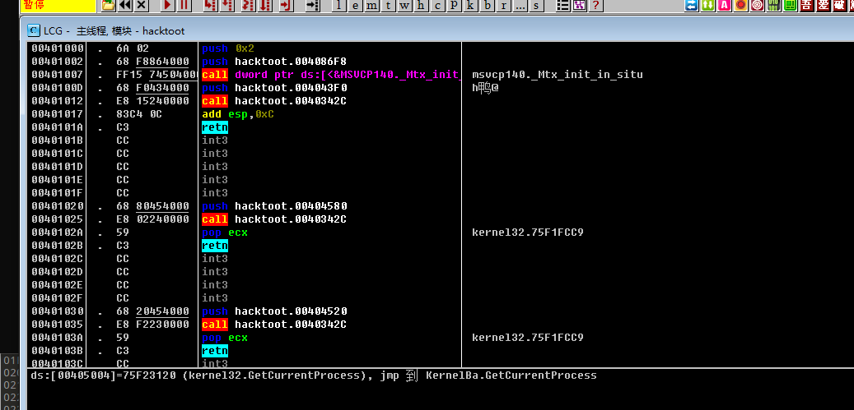Show Patches with the 'p' button
This screenshot has height=410, width=854.
point(455,6)
